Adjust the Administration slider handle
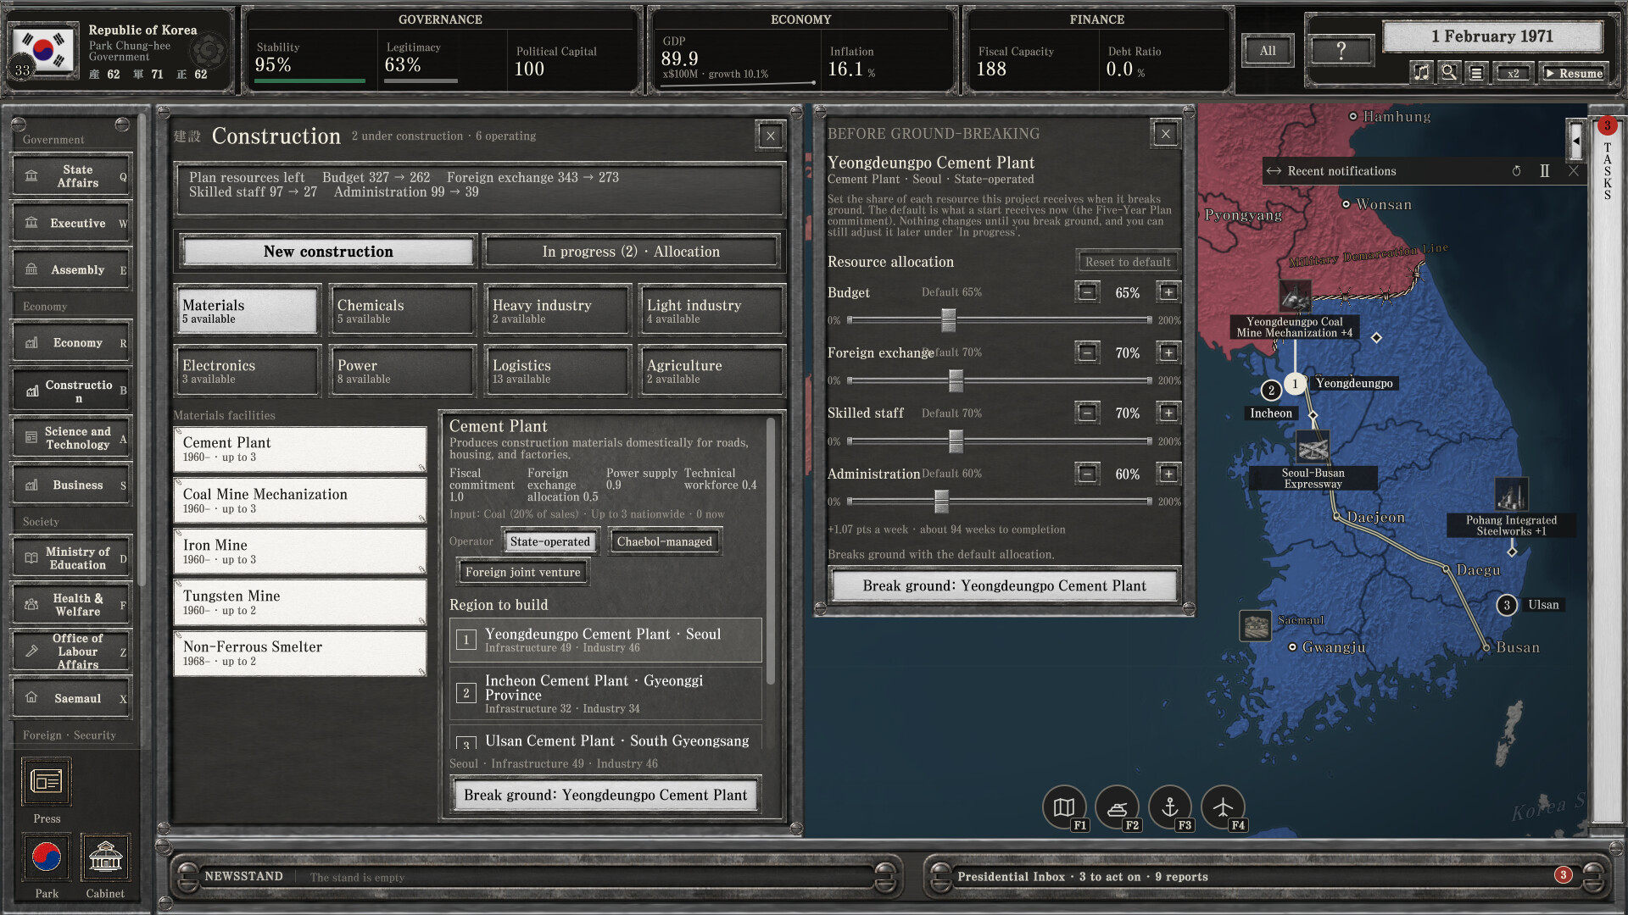Viewport: 1628px width, 915px height. (941, 502)
